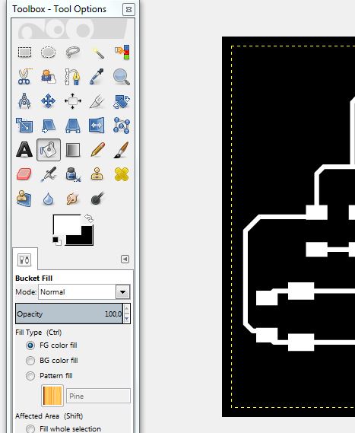Select the Eraser tool
355x433 pixels.
pyautogui.click(x=24, y=174)
